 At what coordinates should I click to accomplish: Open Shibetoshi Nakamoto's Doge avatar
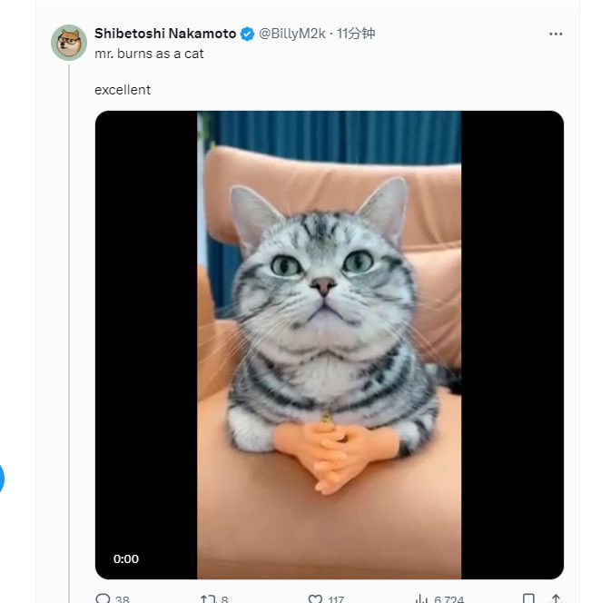click(x=69, y=43)
